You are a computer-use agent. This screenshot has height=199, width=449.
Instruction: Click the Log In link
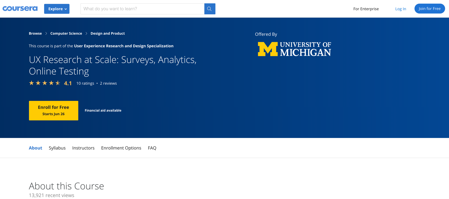coord(401,9)
